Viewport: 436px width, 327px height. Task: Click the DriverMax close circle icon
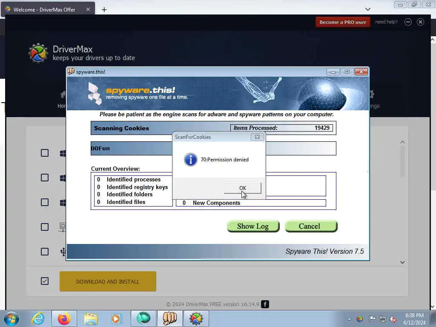click(x=420, y=22)
